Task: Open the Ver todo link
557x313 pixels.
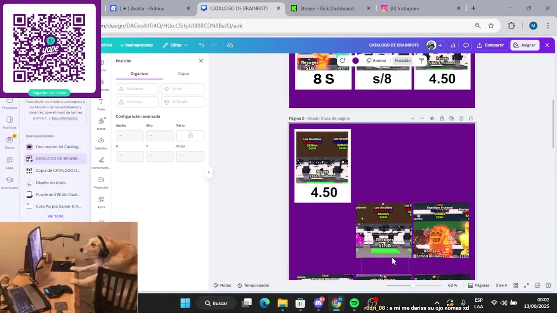Action: tap(55, 216)
